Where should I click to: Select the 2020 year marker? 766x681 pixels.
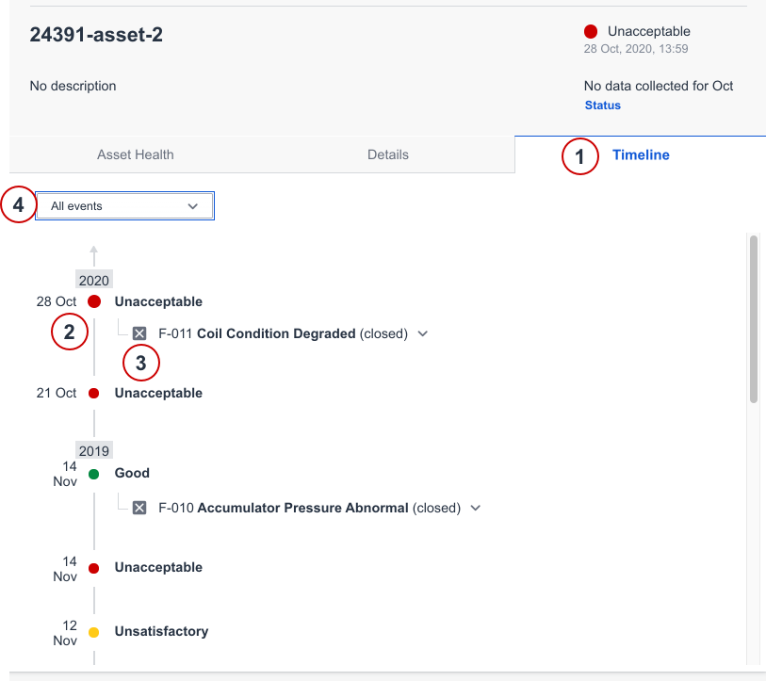point(94,280)
